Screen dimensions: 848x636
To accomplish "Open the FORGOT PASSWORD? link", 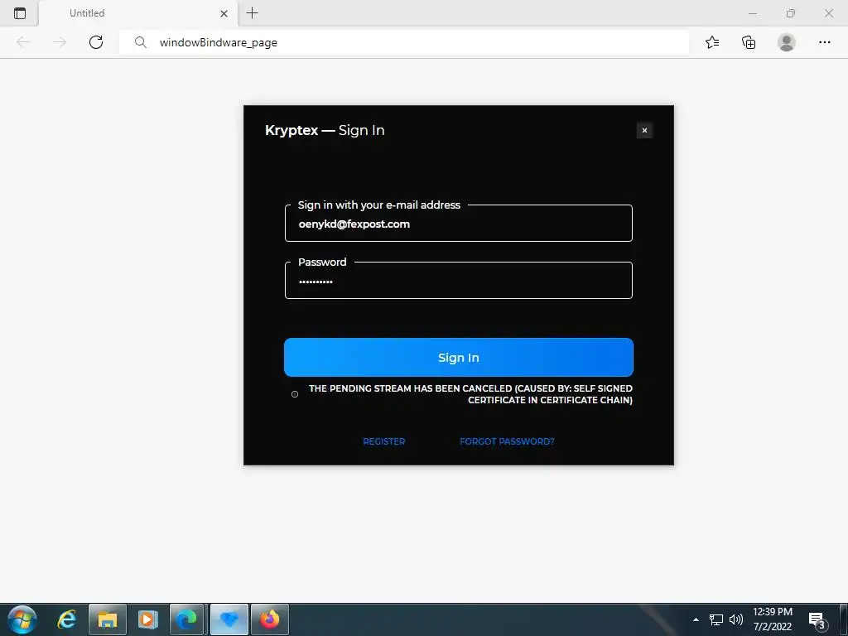I will pyautogui.click(x=507, y=441).
